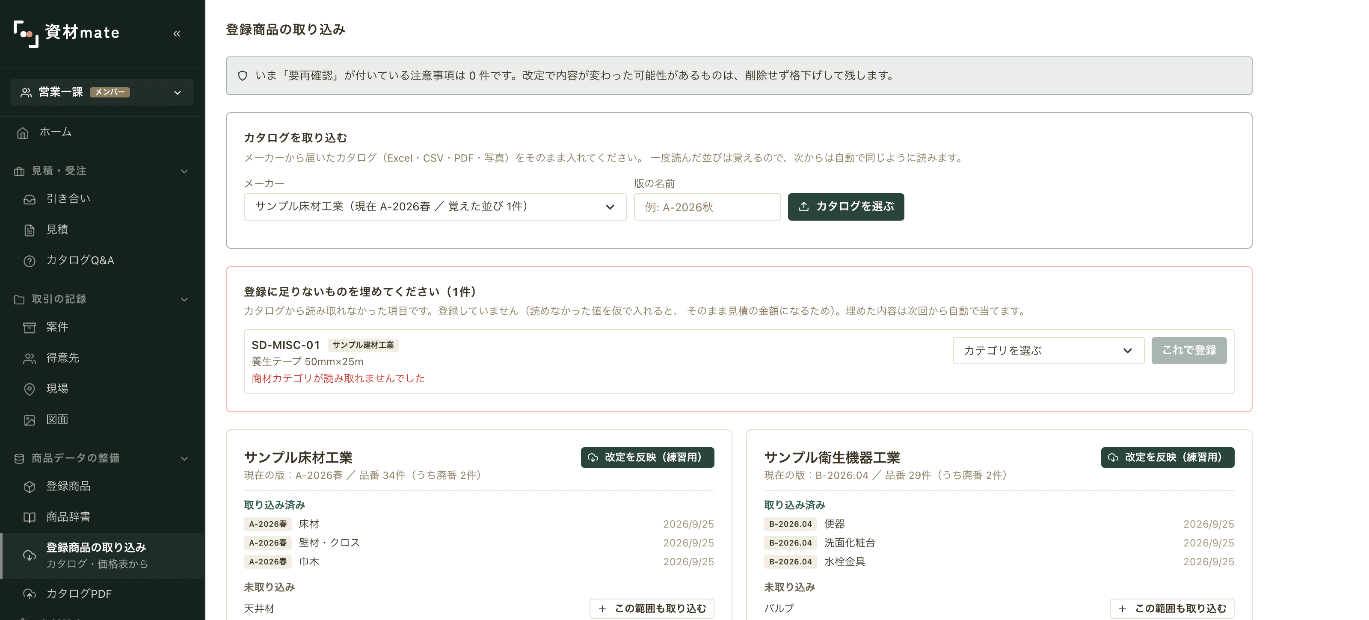Screen dimensions: 1369x620
Task: Click 登録商品の取り込み cloud download icon
Action: click(30, 556)
